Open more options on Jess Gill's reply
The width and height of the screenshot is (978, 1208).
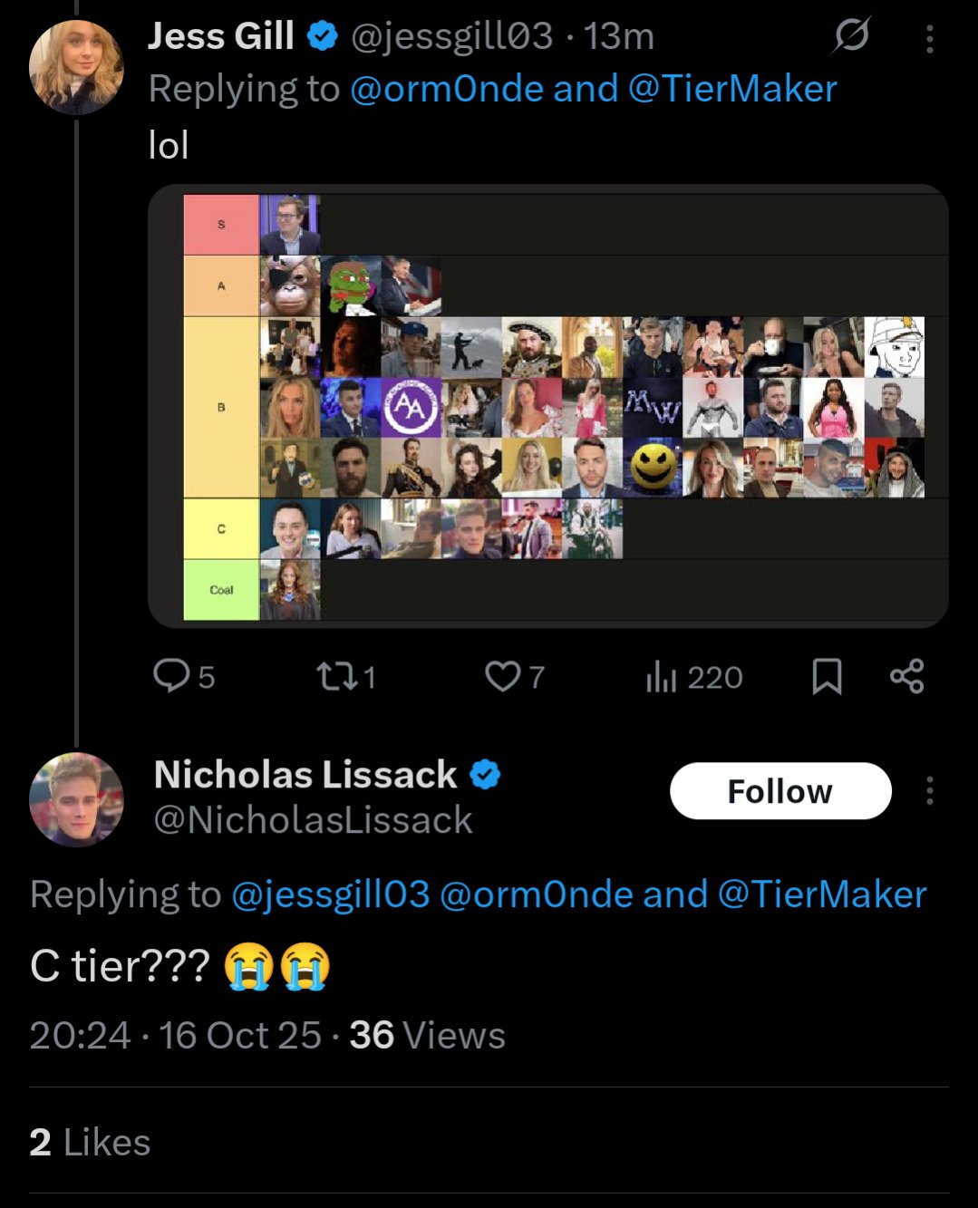click(x=930, y=38)
